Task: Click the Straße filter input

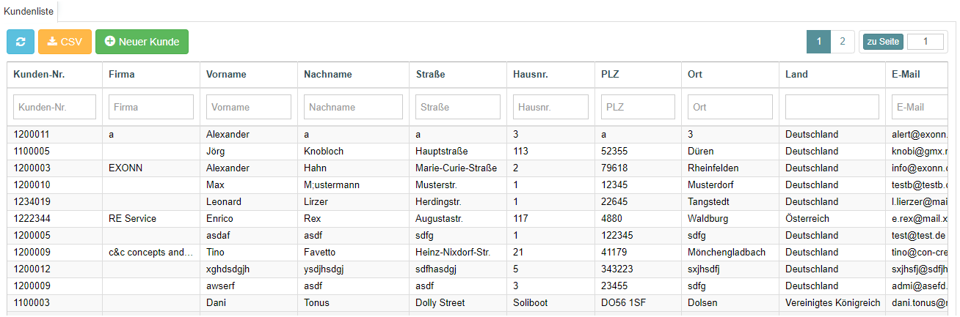Action: coord(458,107)
